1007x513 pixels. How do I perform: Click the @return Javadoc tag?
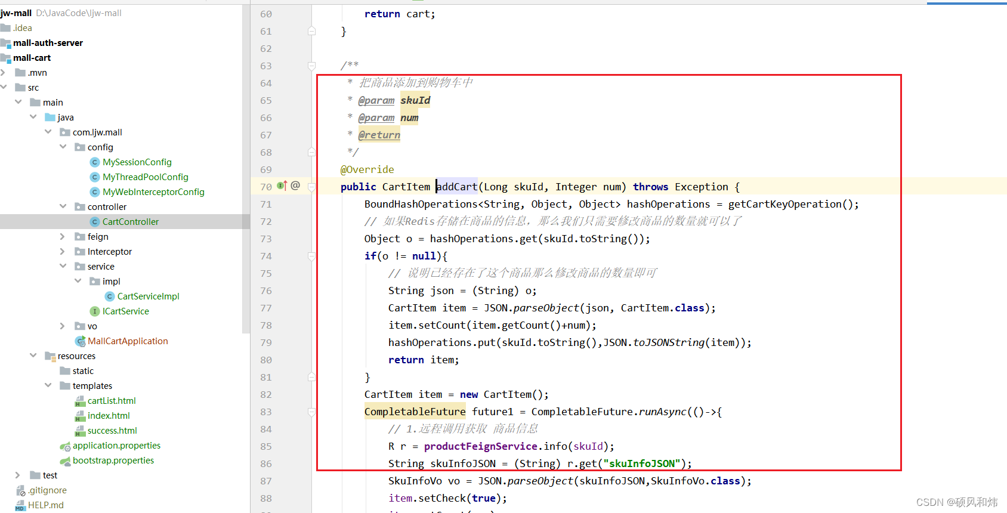tap(379, 135)
